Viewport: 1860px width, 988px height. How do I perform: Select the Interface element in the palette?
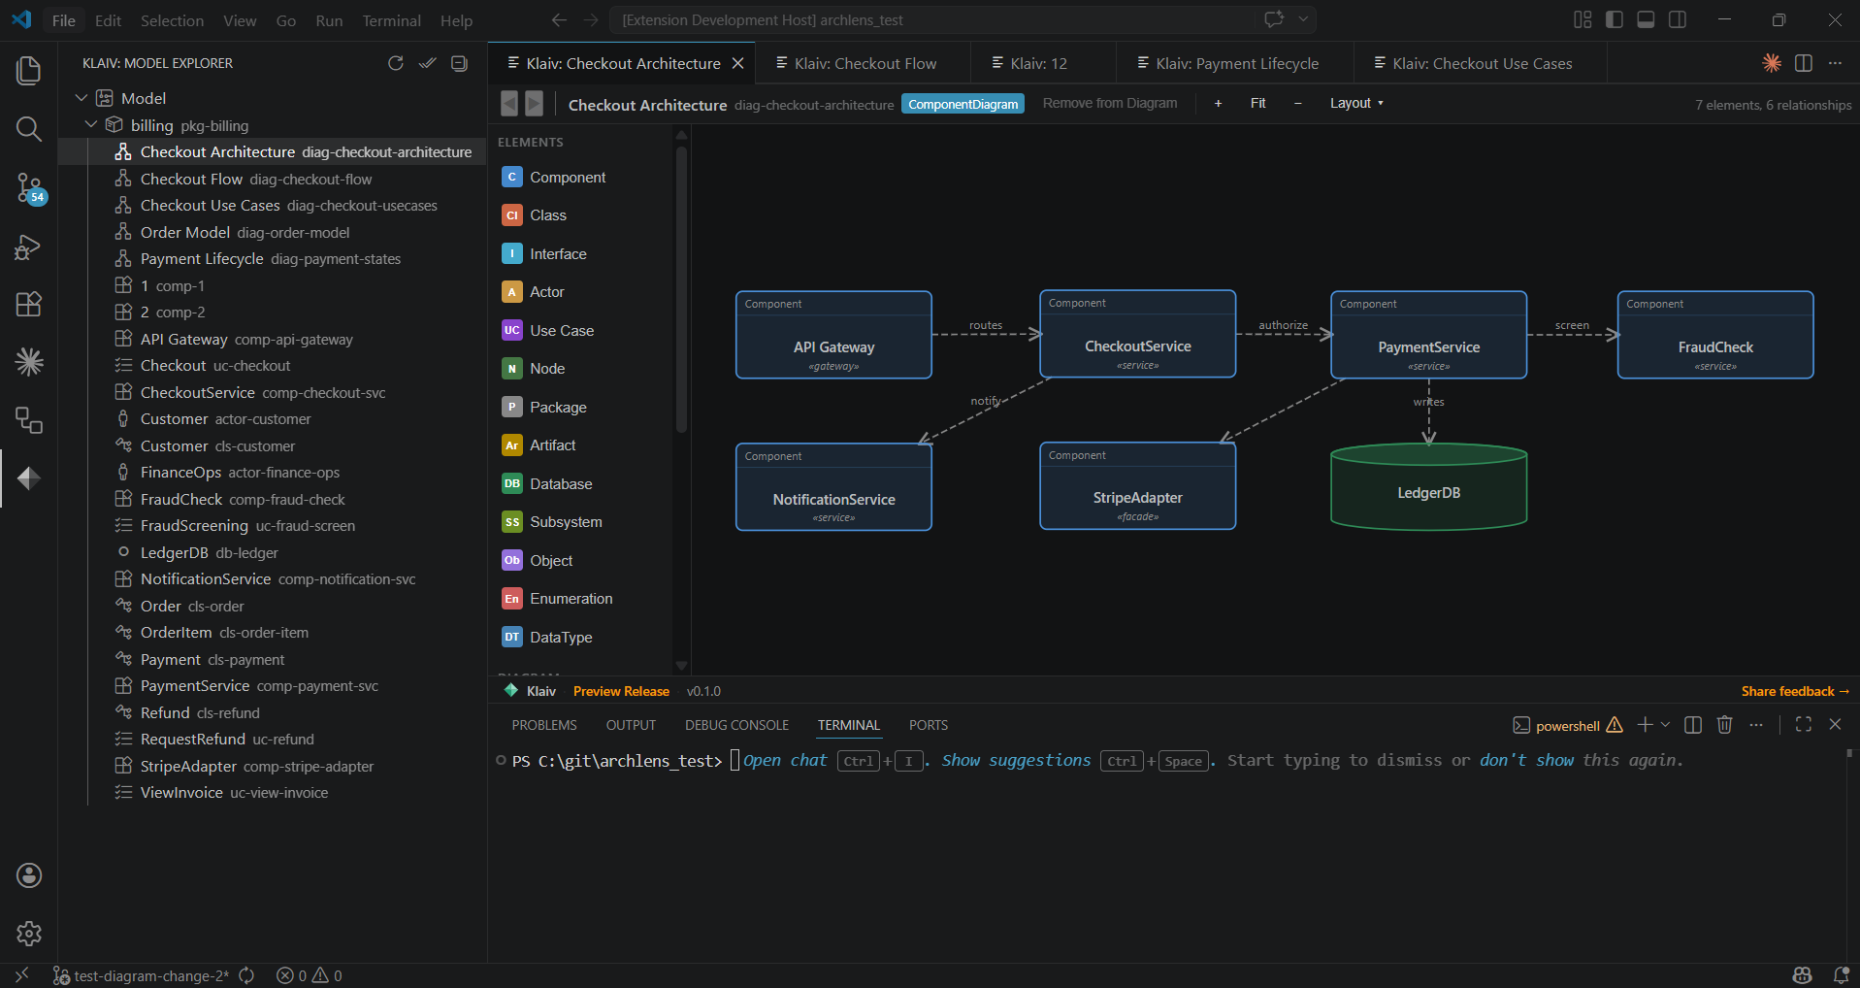[x=557, y=253]
